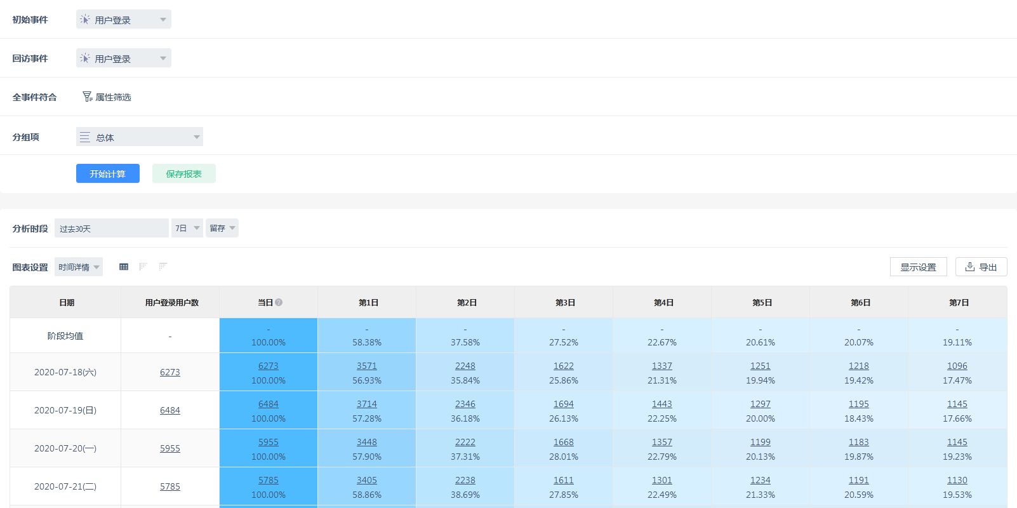The height and width of the screenshot is (508, 1017).
Task: Click day-5 value 1251 for 2020-07-18
Action: coord(761,366)
